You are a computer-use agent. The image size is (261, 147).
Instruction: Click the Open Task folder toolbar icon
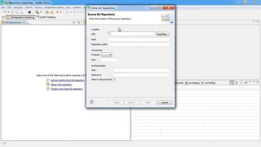point(52,12)
